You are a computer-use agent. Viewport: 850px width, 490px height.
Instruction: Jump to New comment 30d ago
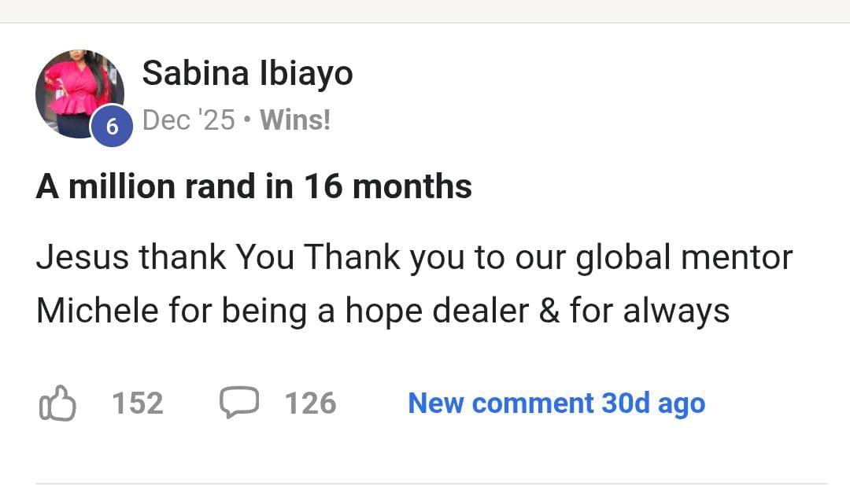[x=556, y=403]
